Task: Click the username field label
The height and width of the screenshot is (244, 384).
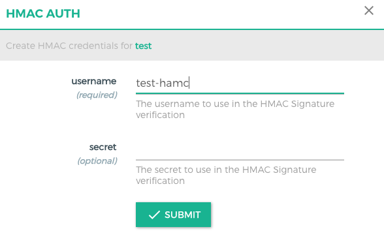Action: click(94, 81)
